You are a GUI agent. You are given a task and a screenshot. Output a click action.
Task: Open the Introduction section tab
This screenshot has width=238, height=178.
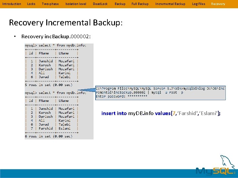point(12,4)
